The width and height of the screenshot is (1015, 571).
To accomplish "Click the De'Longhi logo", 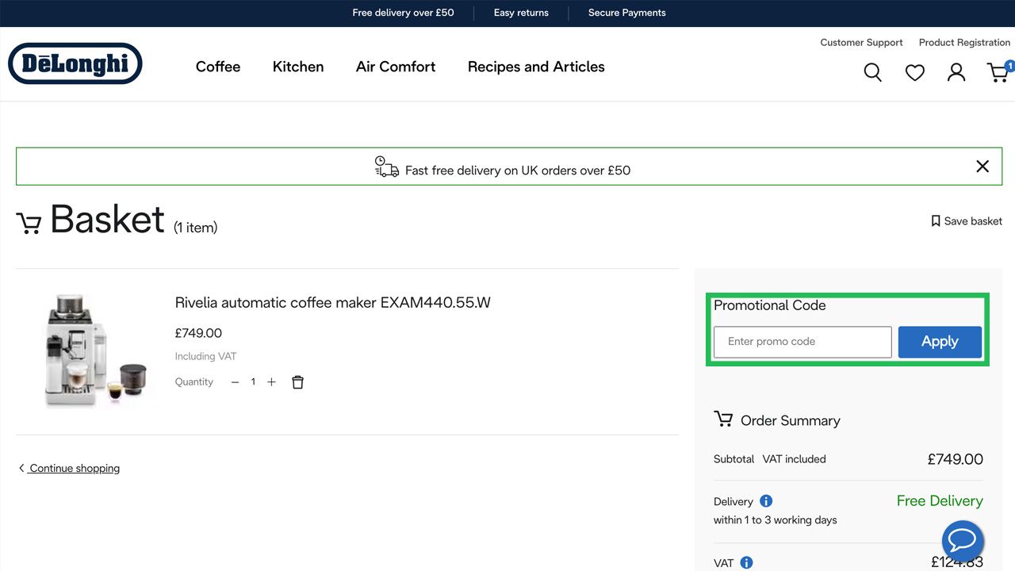I will tap(75, 63).
